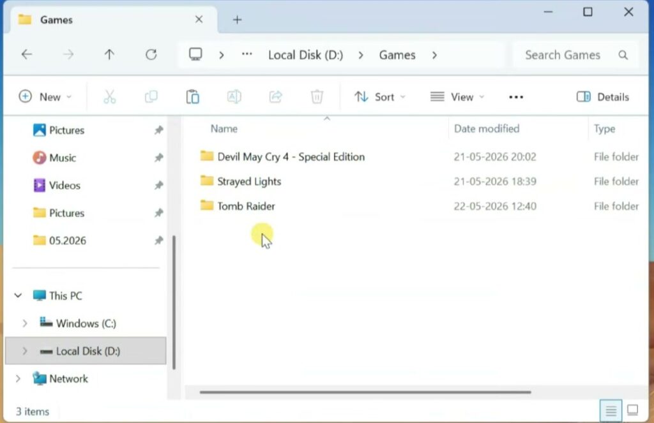Image resolution: width=654 pixels, height=423 pixels.
Task: Show hidden path ellipsis in address bar
Action: [x=247, y=54]
